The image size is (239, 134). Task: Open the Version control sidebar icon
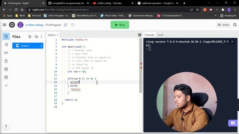6,45
